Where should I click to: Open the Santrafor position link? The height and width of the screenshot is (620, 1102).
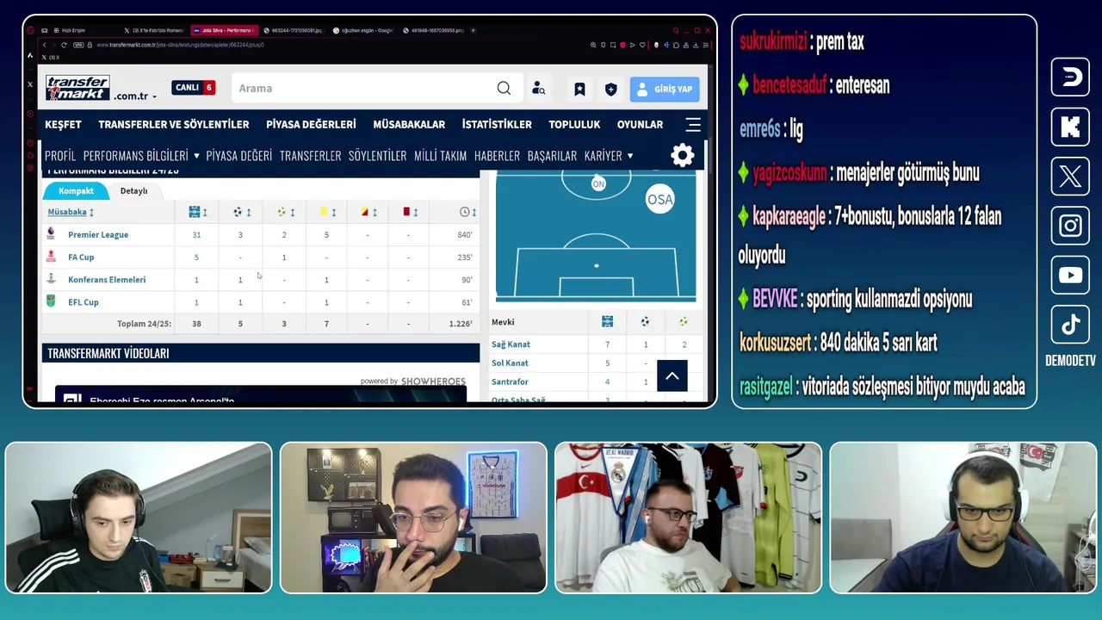pyautogui.click(x=510, y=381)
